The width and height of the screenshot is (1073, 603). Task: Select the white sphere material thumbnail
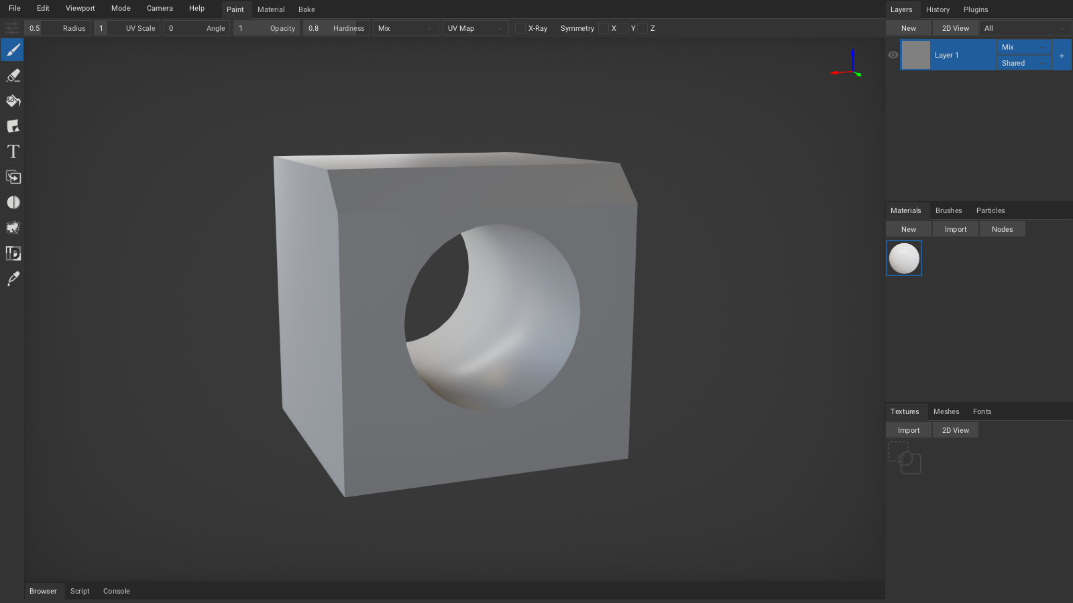pyautogui.click(x=904, y=258)
